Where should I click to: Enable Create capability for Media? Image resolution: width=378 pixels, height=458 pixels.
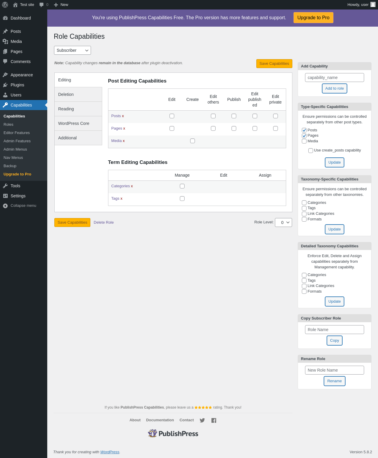pyautogui.click(x=193, y=141)
